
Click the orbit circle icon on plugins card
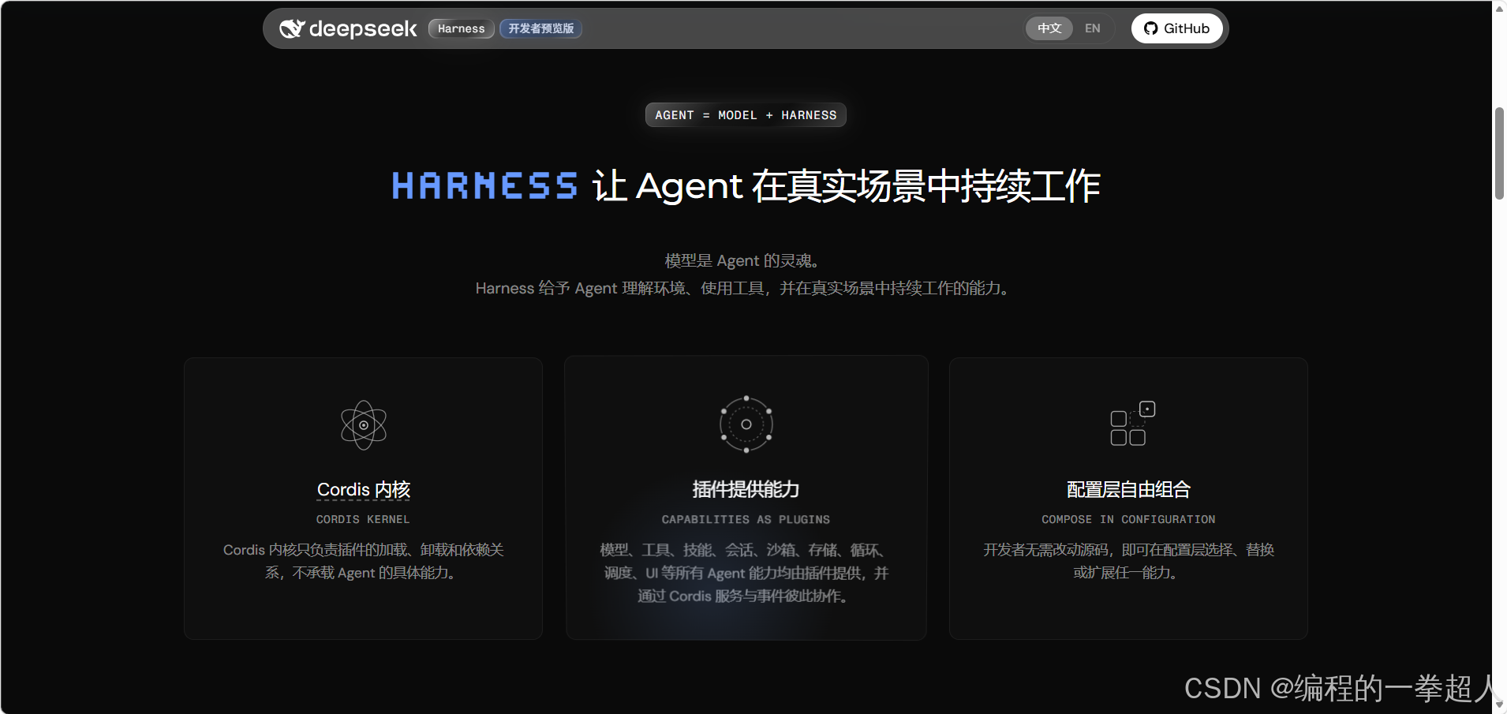pyautogui.click(x=746, y=424)
